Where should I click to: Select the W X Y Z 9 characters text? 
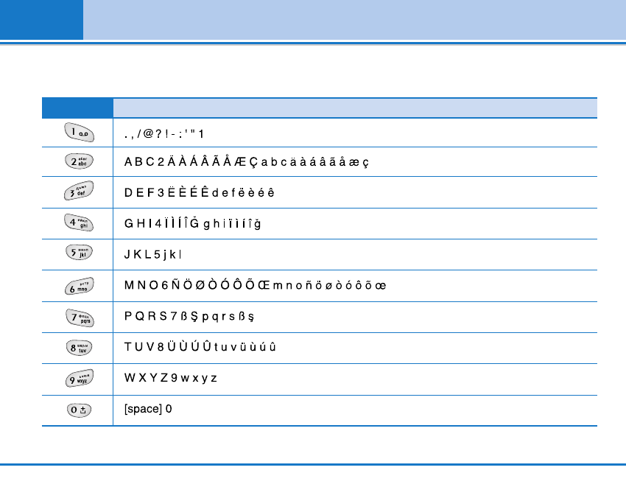[170, 378]
